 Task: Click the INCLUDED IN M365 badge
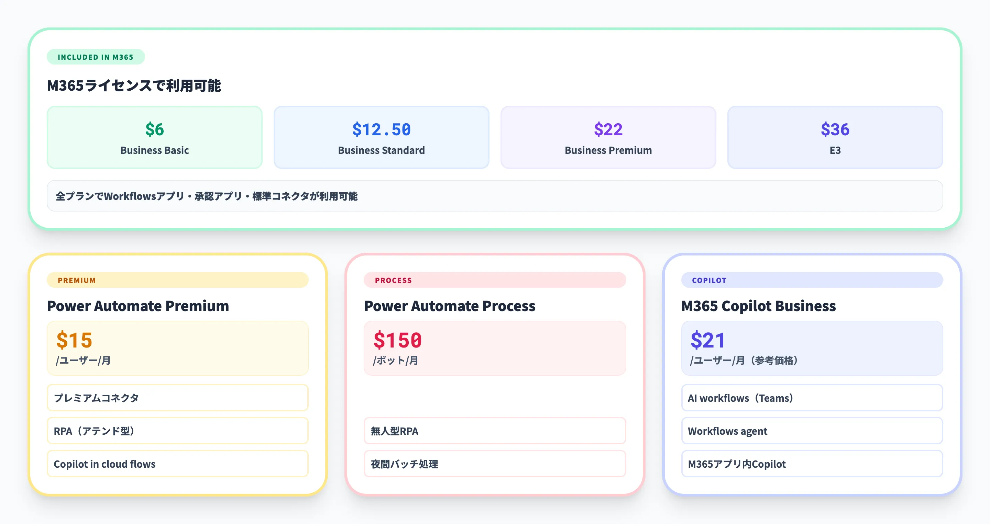pos(95,57)
